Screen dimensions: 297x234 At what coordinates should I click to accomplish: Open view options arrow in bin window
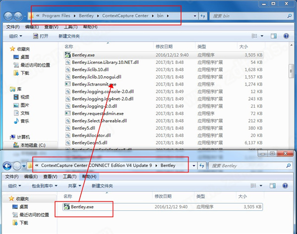pos(262,36)
